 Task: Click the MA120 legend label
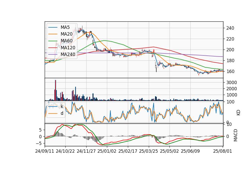pos(68,48)
